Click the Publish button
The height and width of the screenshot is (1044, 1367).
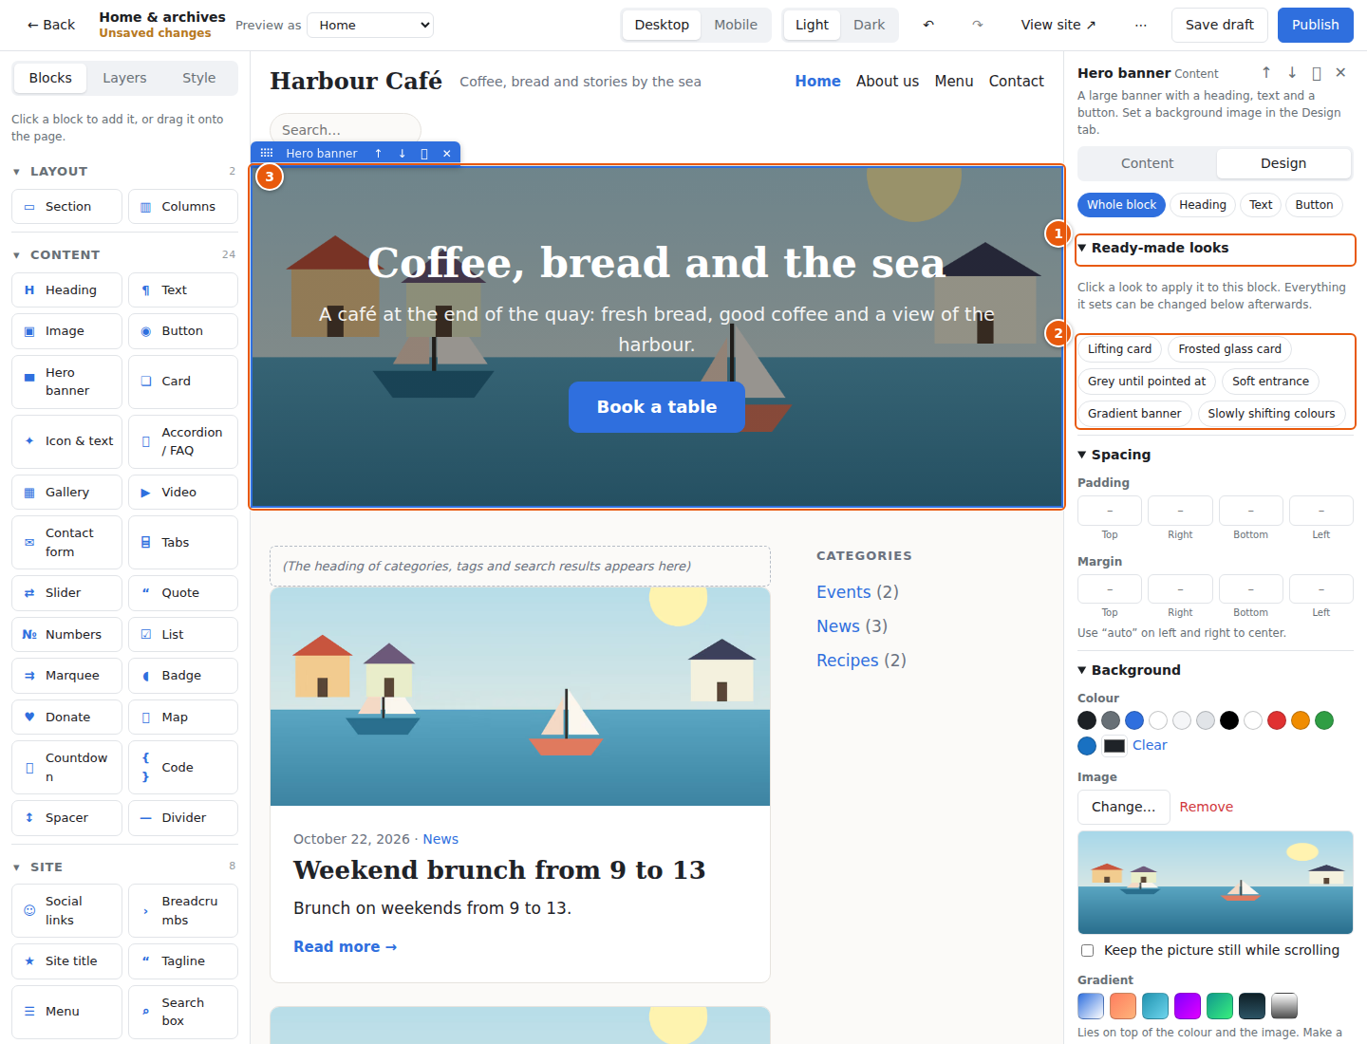[1316, 25]
